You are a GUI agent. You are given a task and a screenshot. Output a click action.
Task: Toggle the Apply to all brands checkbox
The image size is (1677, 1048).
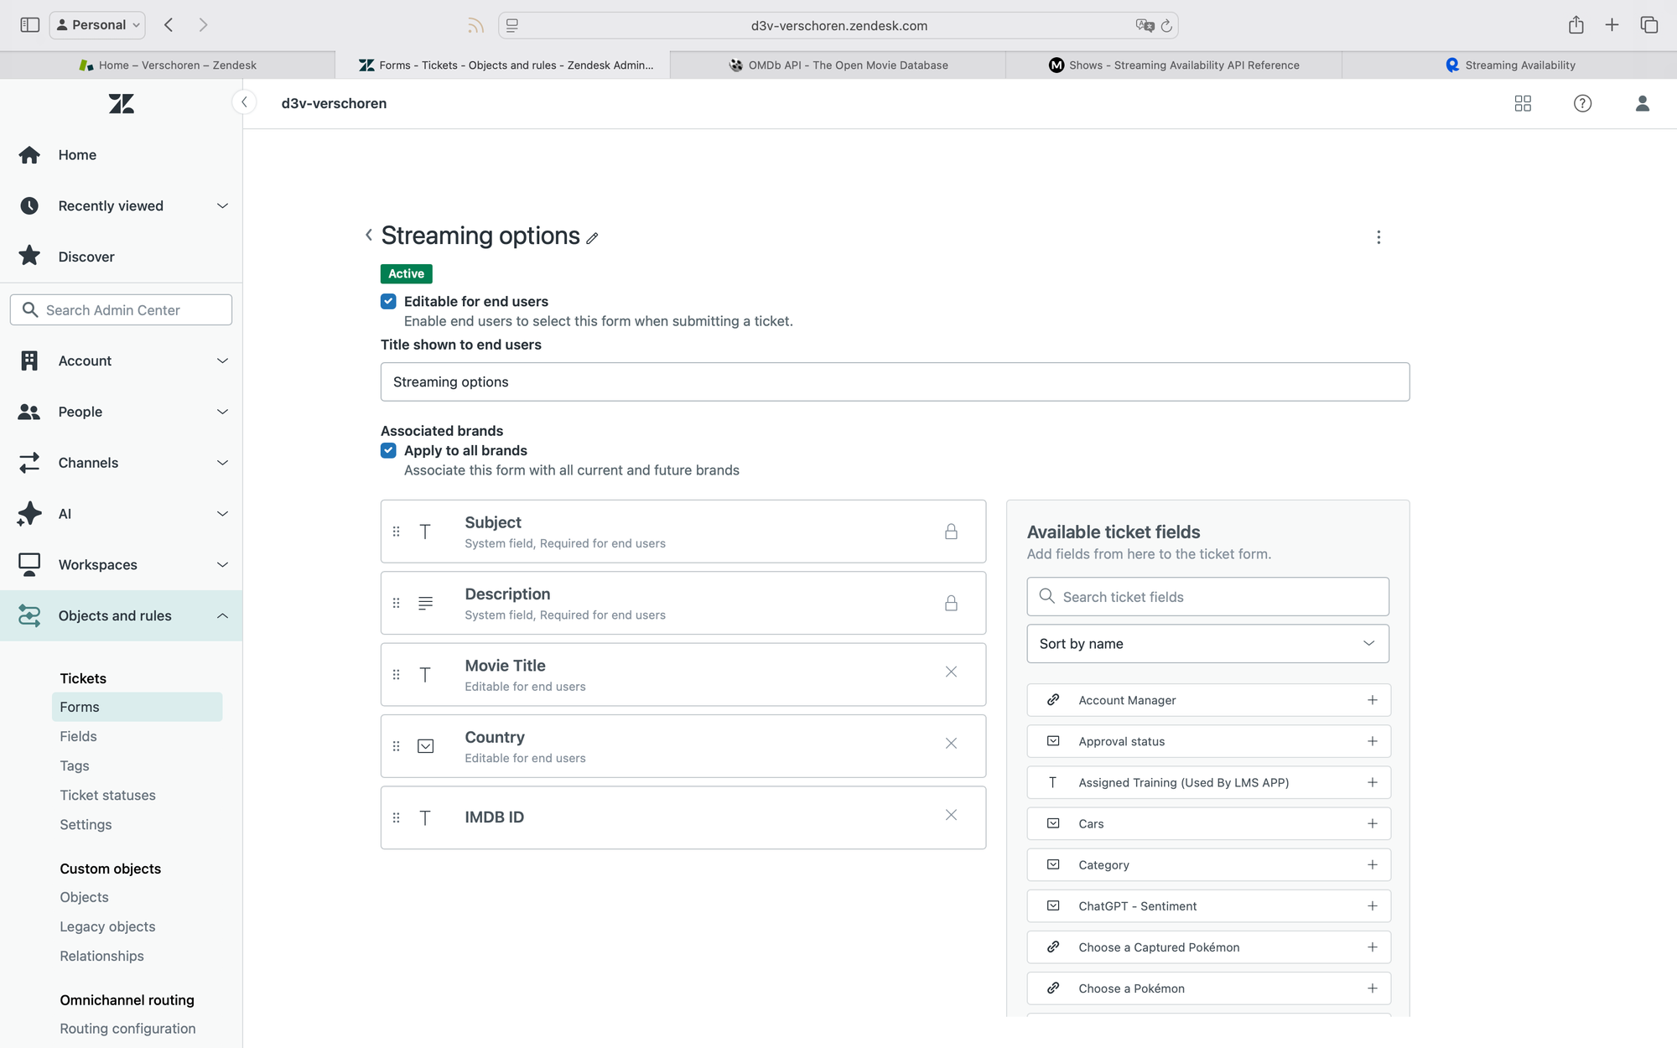pyautogui.click(x=388, y=450)
